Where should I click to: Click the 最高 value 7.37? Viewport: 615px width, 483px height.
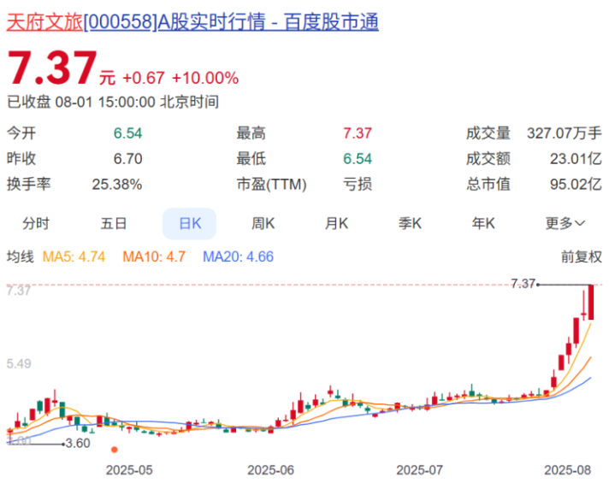pos(358,133)
